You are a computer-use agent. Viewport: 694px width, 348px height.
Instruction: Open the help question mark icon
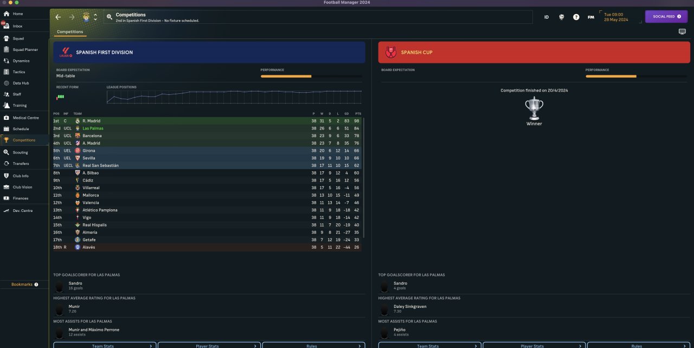click(576, 17)
